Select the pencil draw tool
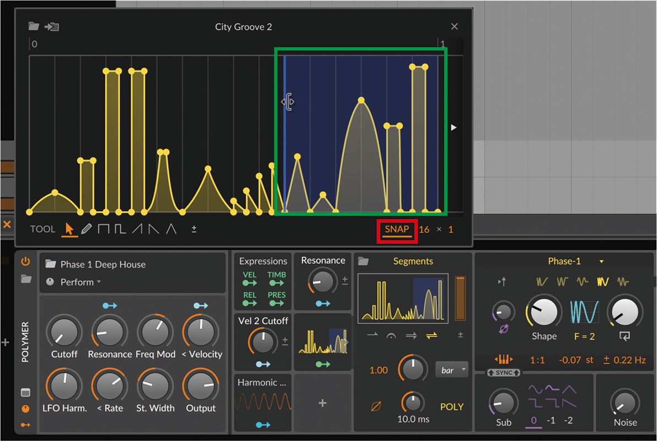Image resolution: width=657 pixels, height=441 pixels. point(85,229)
